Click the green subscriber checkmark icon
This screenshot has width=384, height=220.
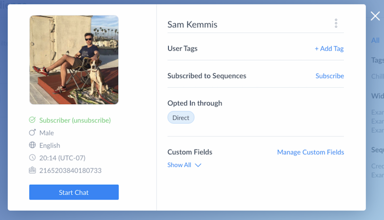[x=32, y=120]
